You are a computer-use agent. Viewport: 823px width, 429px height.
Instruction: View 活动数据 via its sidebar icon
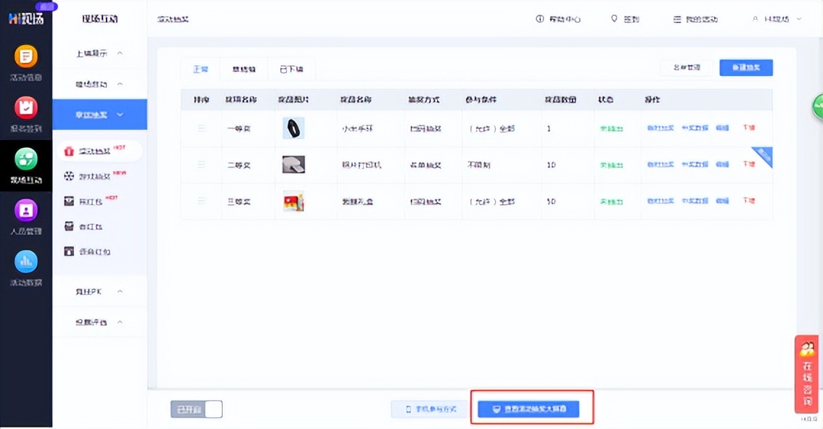[25, 261]
